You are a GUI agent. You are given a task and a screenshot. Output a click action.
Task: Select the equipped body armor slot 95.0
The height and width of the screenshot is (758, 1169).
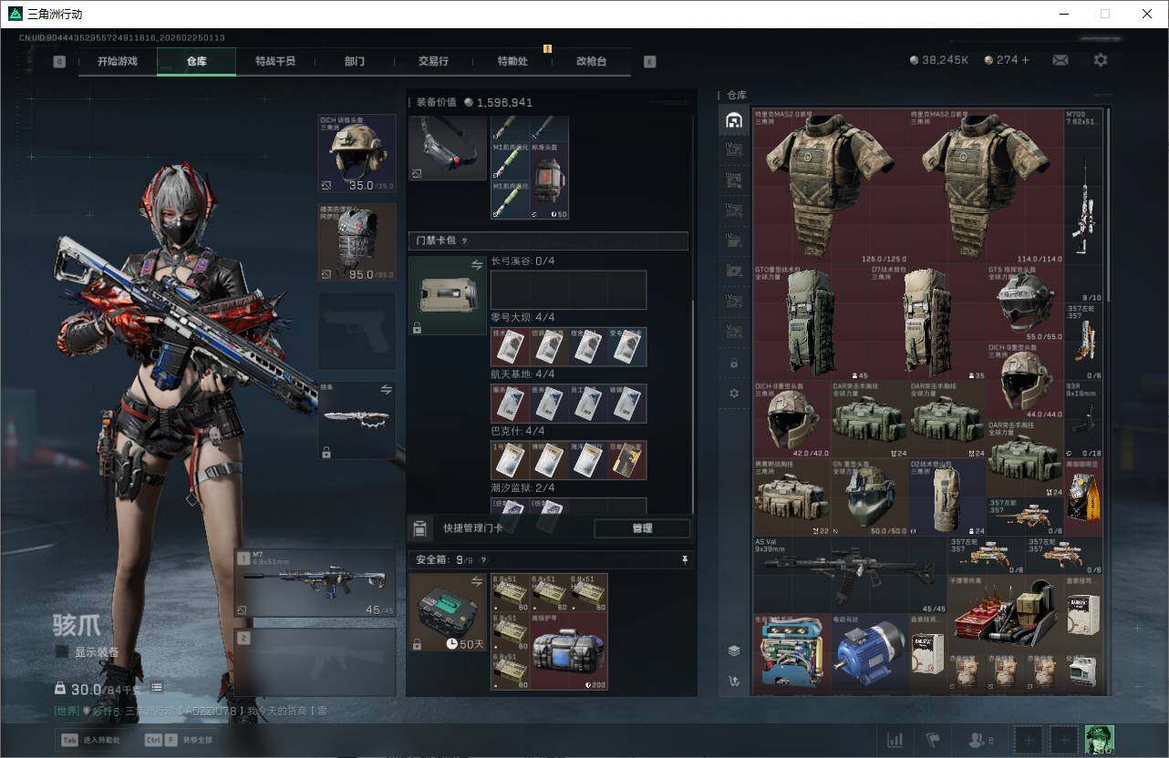357,242
